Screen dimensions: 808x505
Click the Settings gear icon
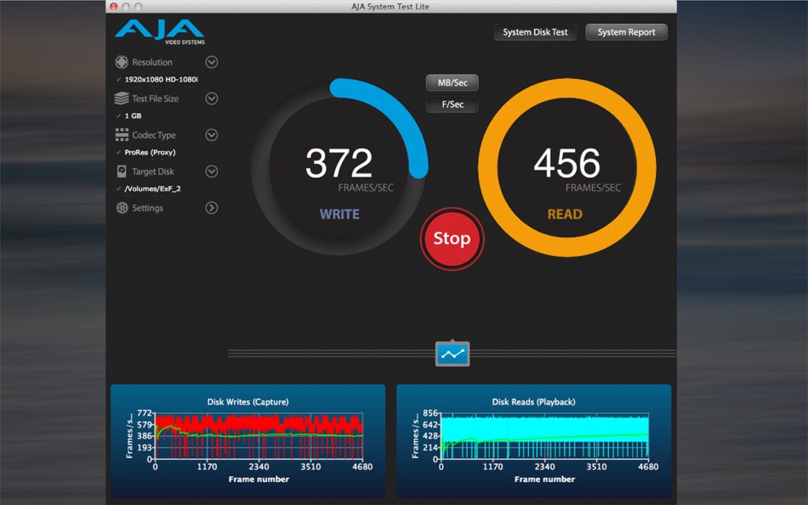[122, 207]
